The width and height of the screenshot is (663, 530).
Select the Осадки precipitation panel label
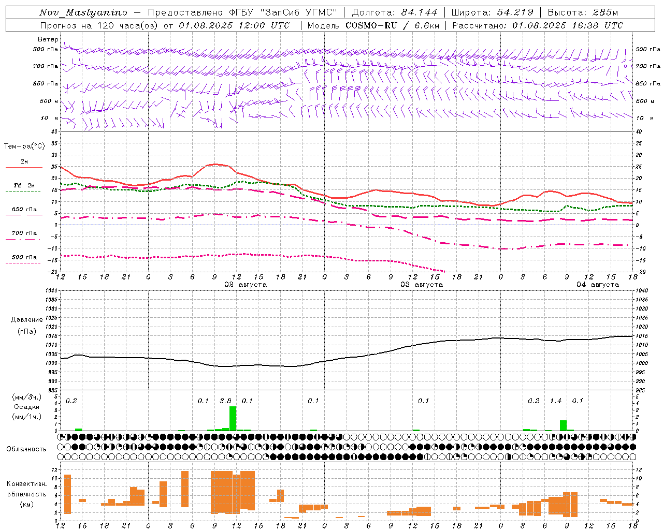[27, 407]
